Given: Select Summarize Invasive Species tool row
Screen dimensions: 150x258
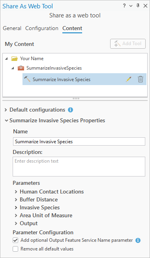Looking at the screenshot, I should pyautogui.click(x=84, y=79).
